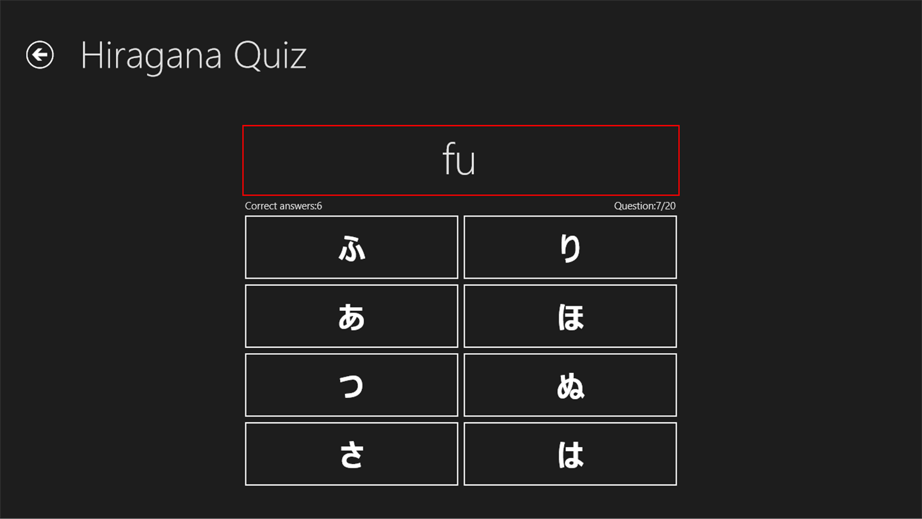922x519 pixels.
Task: Pick the hiragana pronounced 'sa'
Action: pyautogui.click(x=352, y=454)
